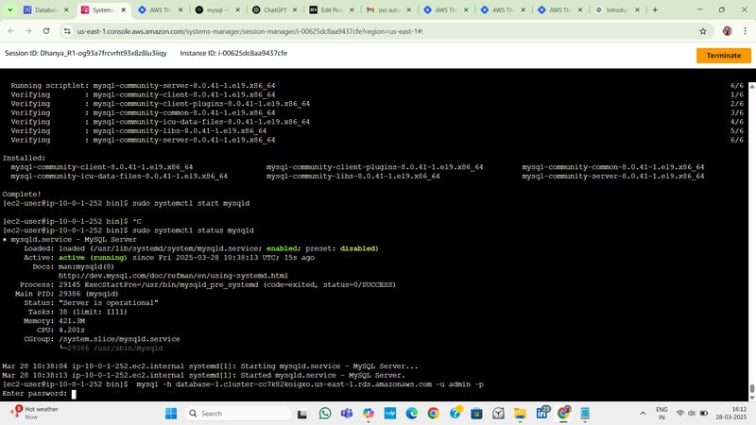This screenshot has width=756, height=425.
Task: Open volume control in system tray
Action: (692, 414)
